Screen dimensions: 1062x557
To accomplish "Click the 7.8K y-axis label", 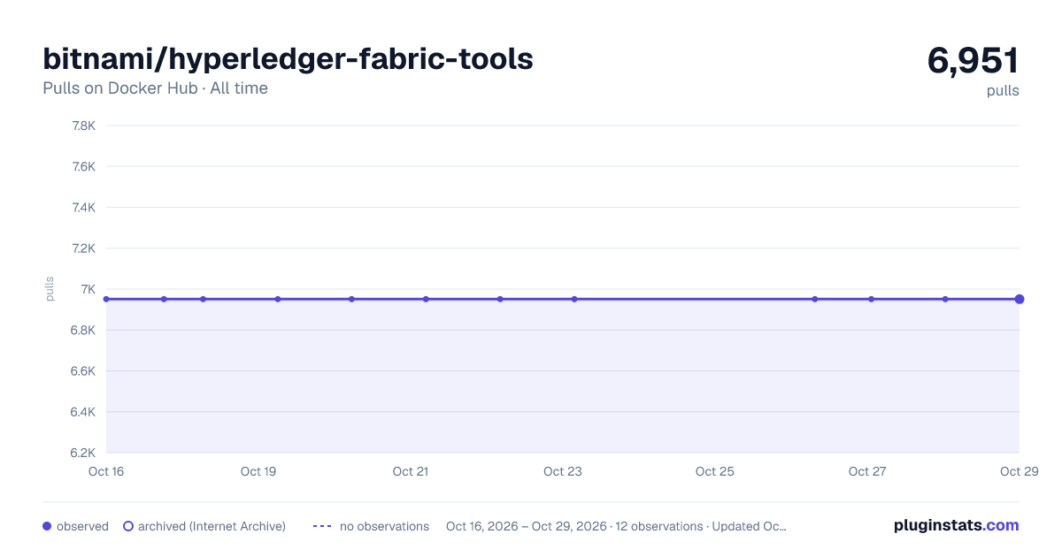I will [83, 126].
